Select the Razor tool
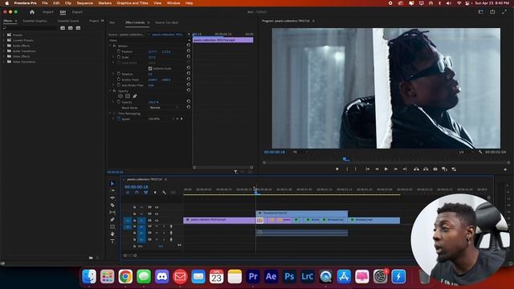The height and width of the screenshot is (289, 514). (x=112, y=206)
